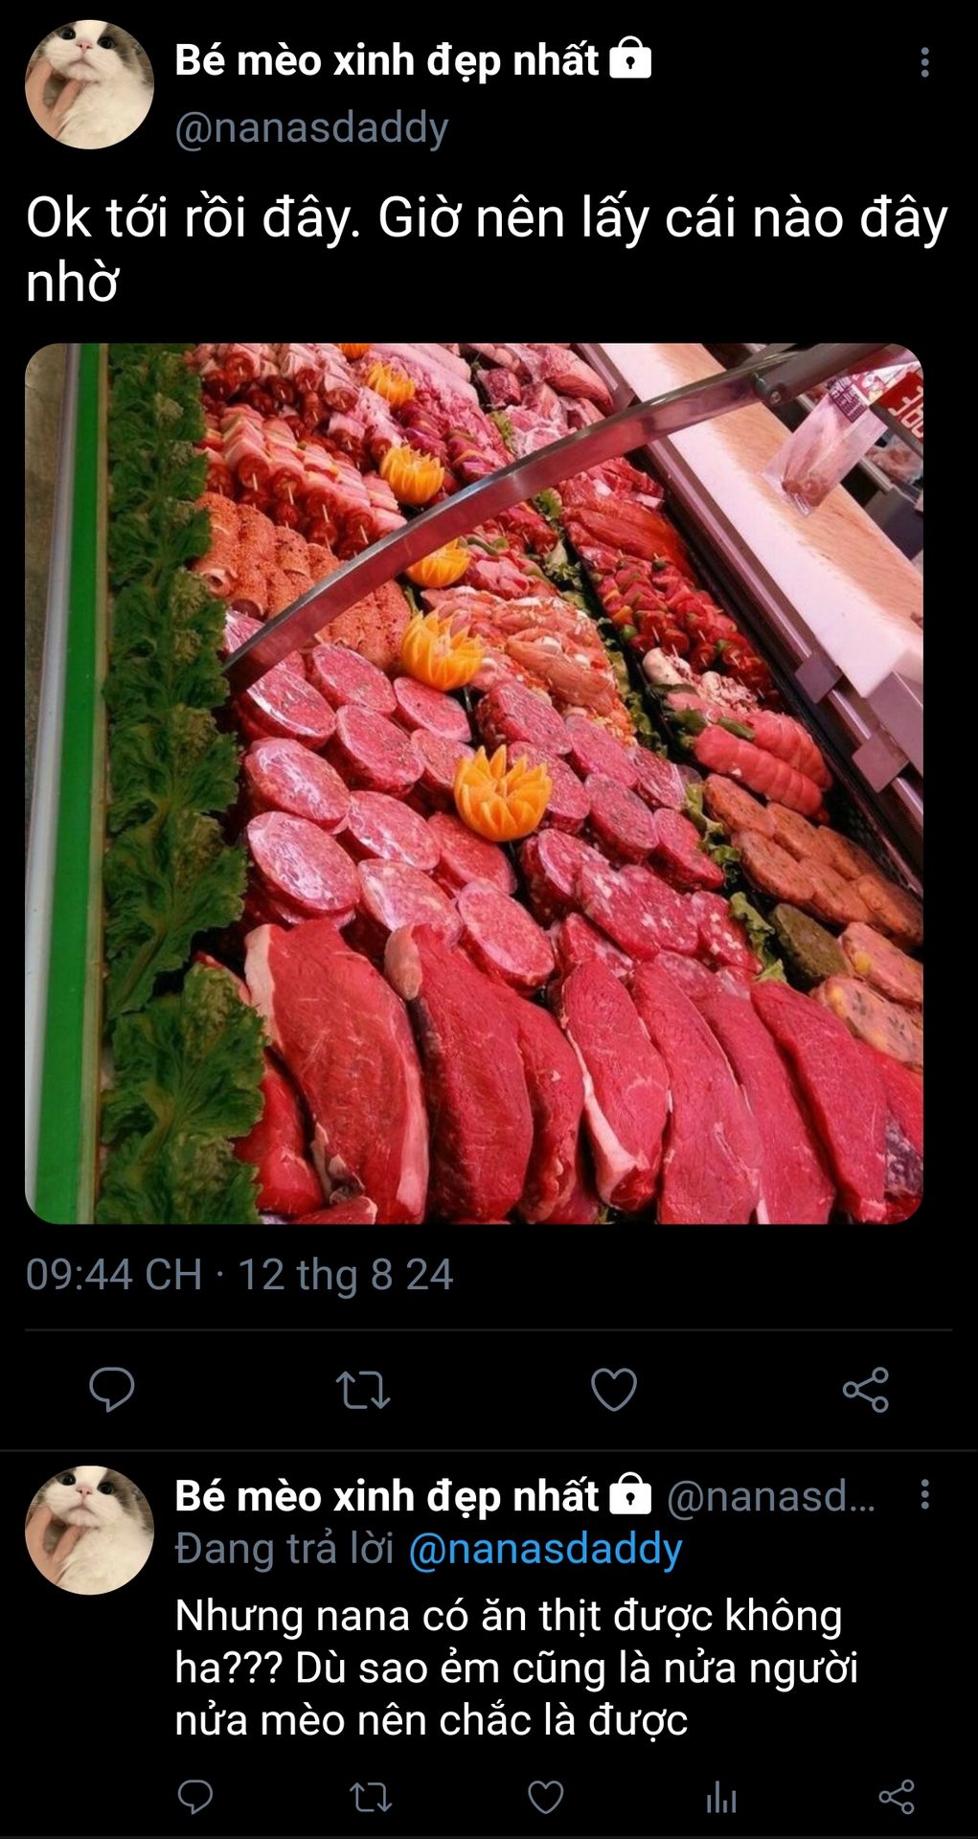Open the gray @nanasdaddy handle under name
978x1839 pixels.
[311, 128]
